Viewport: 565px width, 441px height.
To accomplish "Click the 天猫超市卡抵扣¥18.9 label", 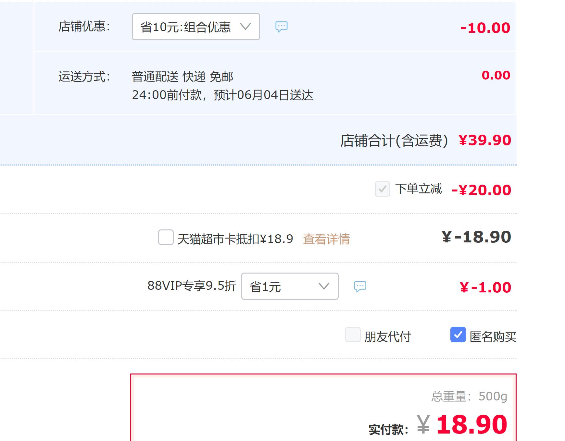I will [235, 239].
